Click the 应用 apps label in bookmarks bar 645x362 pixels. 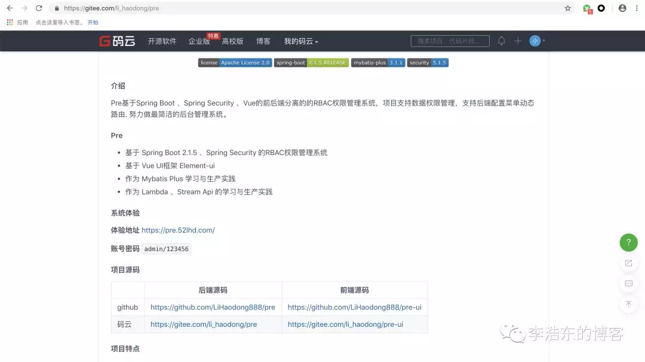coord(22,22)
